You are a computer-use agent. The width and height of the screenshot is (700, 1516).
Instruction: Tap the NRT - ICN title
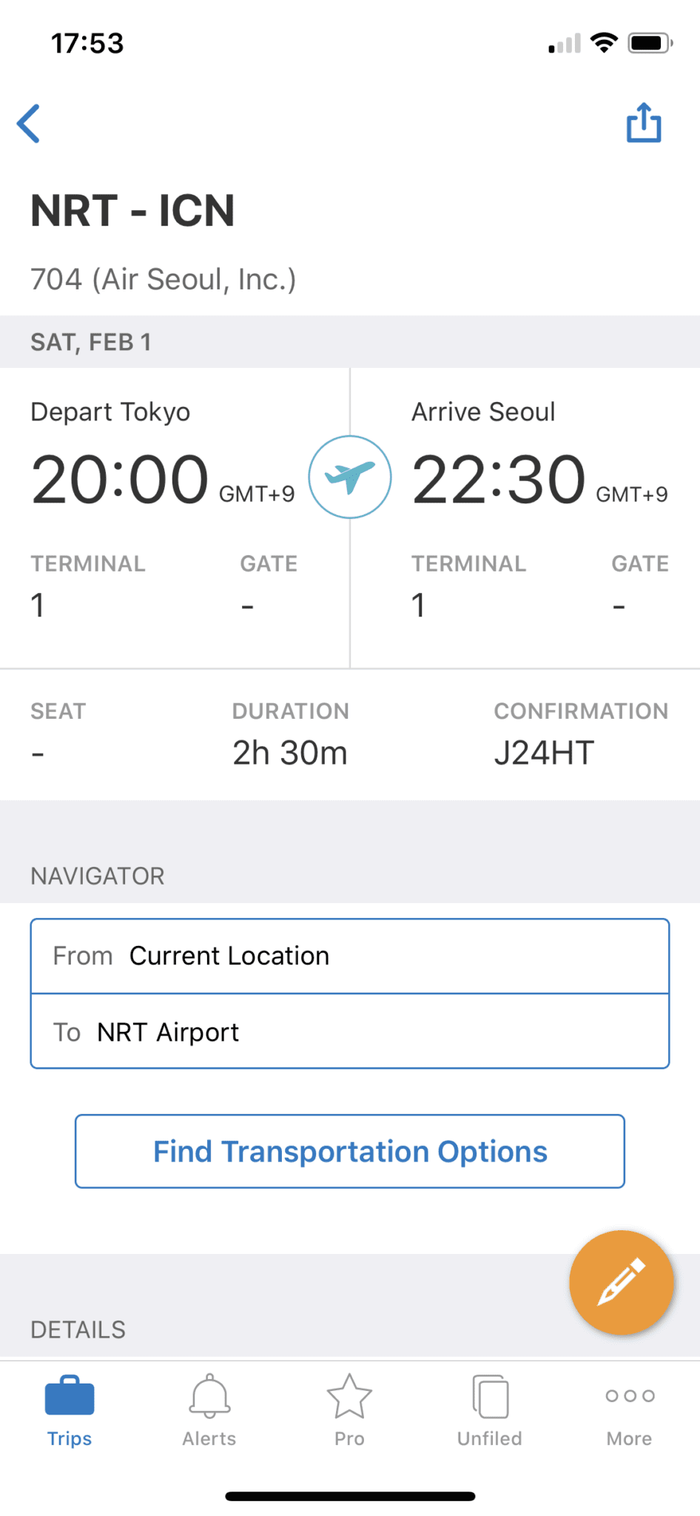click(132, 211)
